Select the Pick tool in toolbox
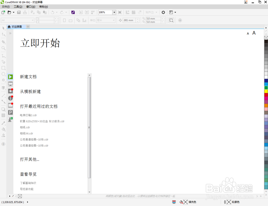 (3, 28)
